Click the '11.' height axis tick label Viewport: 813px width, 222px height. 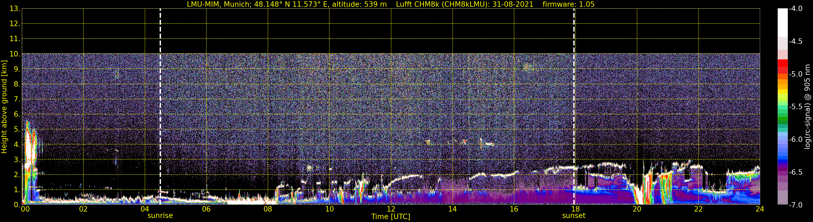tap(15, 39)
